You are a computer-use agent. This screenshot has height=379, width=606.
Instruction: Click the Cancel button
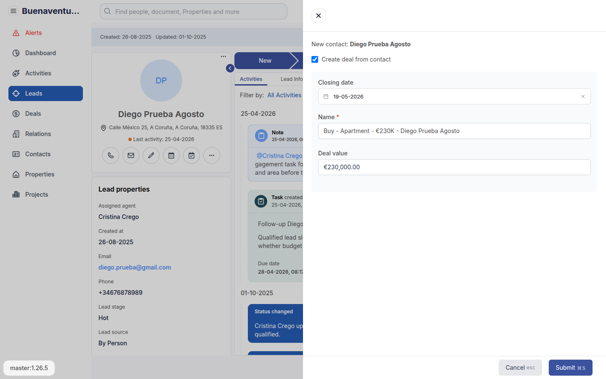520,368
